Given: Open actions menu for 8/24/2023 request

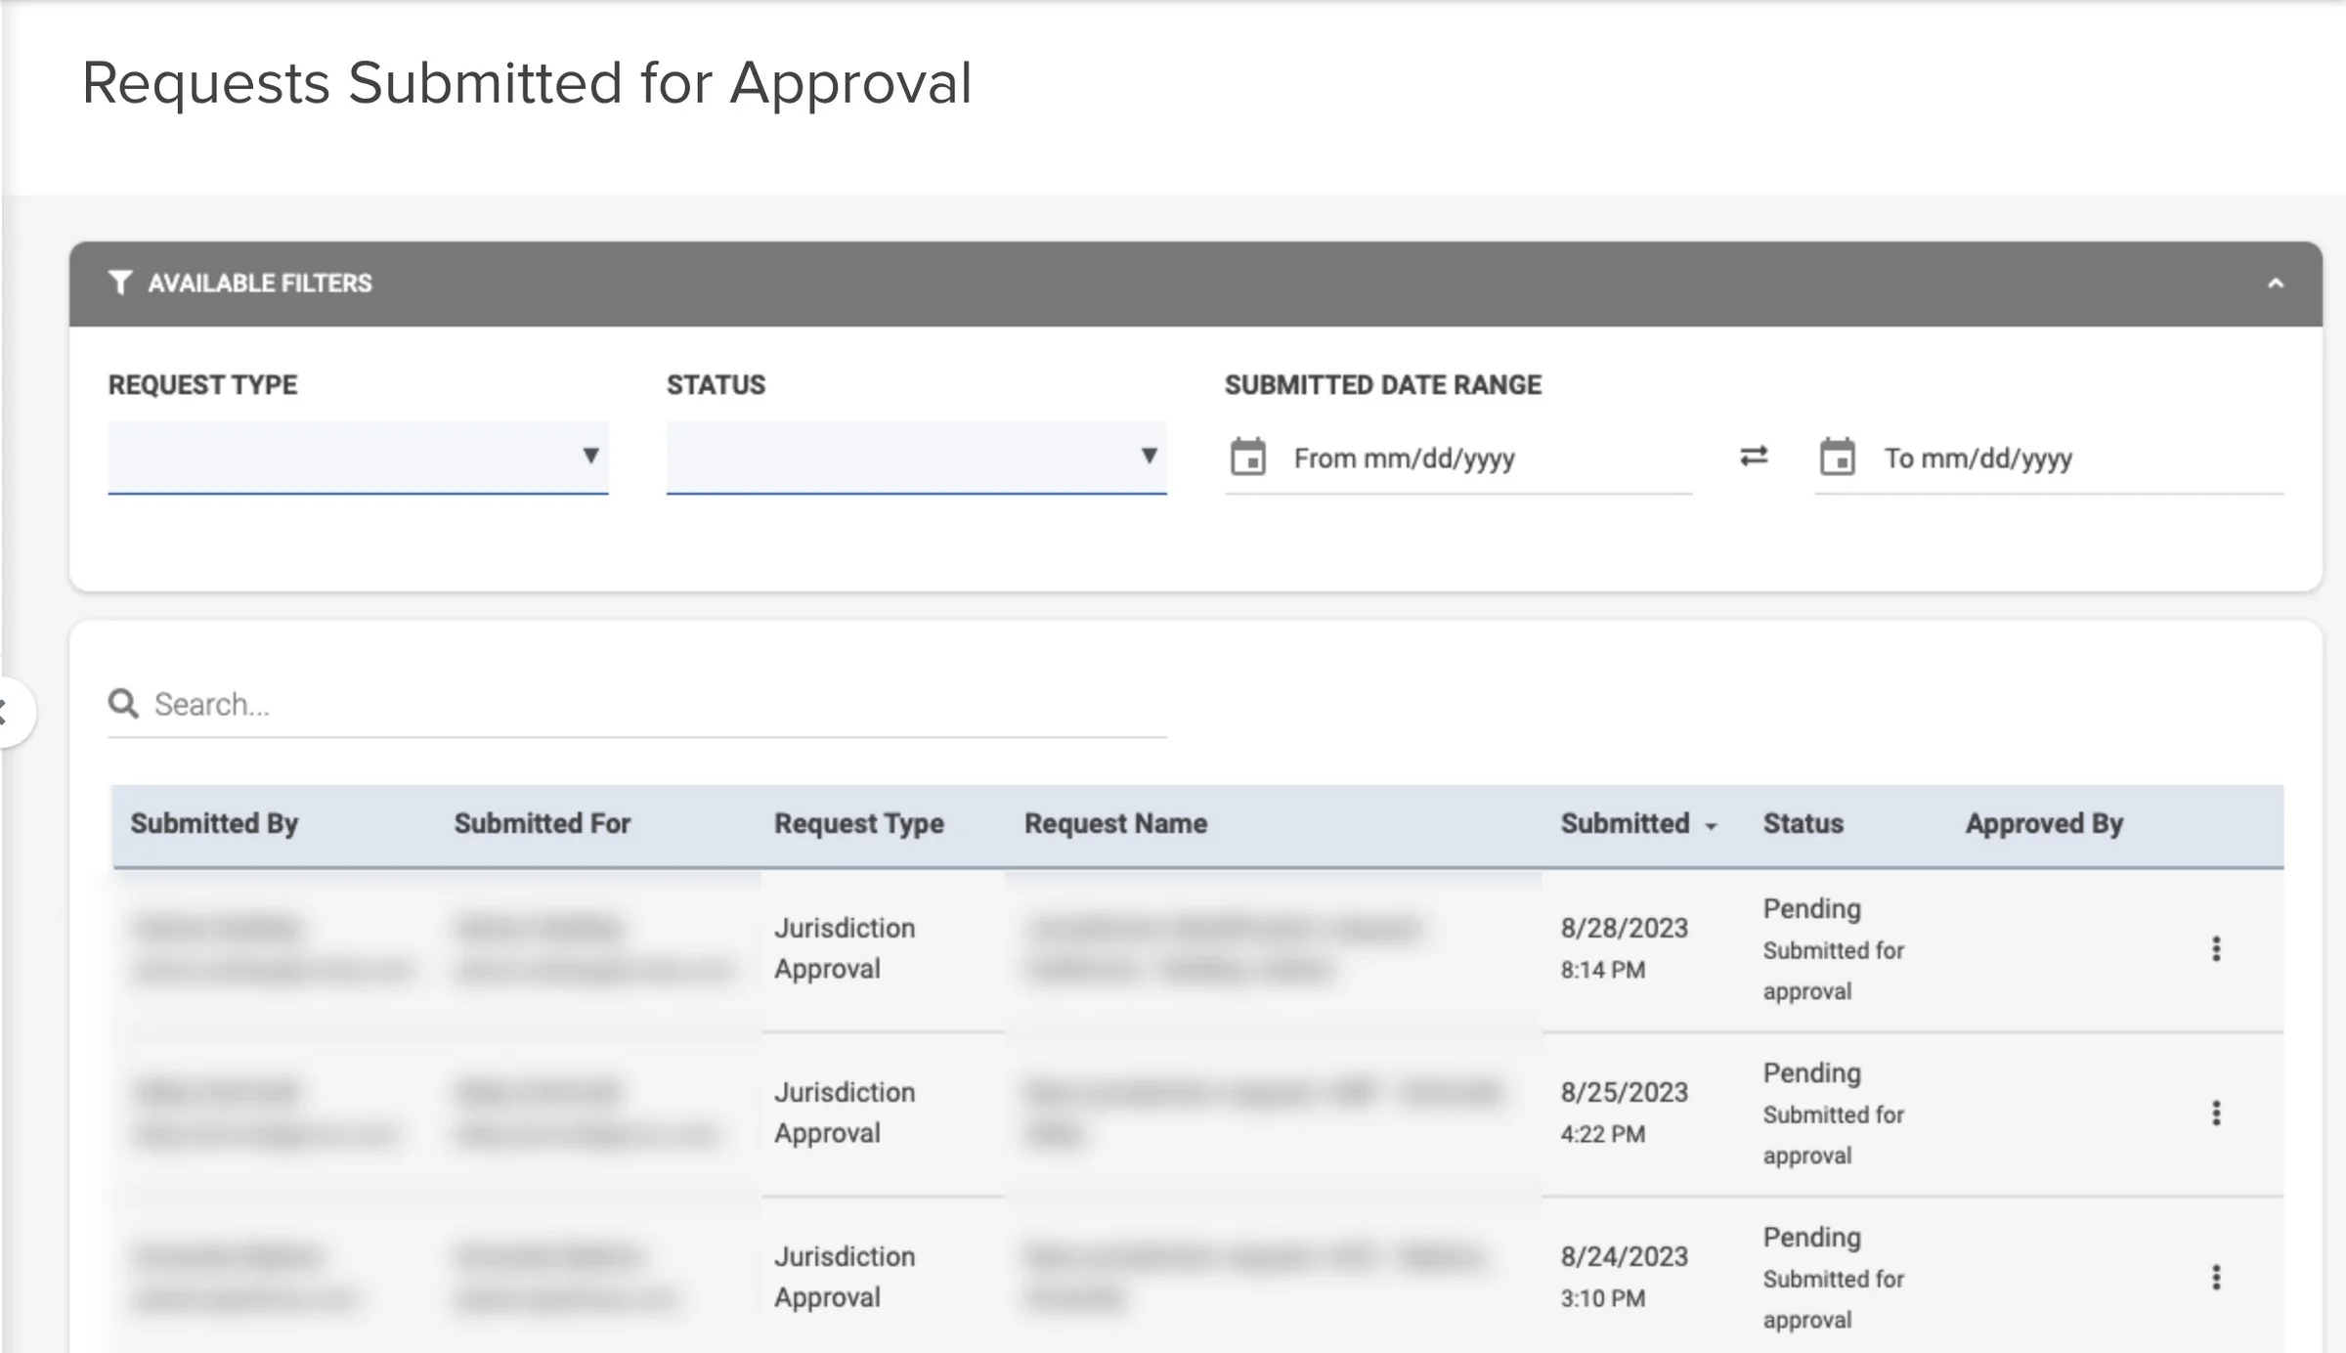Looking at the screenshot, I should pyautogui.click(x=2216, y=1277).
